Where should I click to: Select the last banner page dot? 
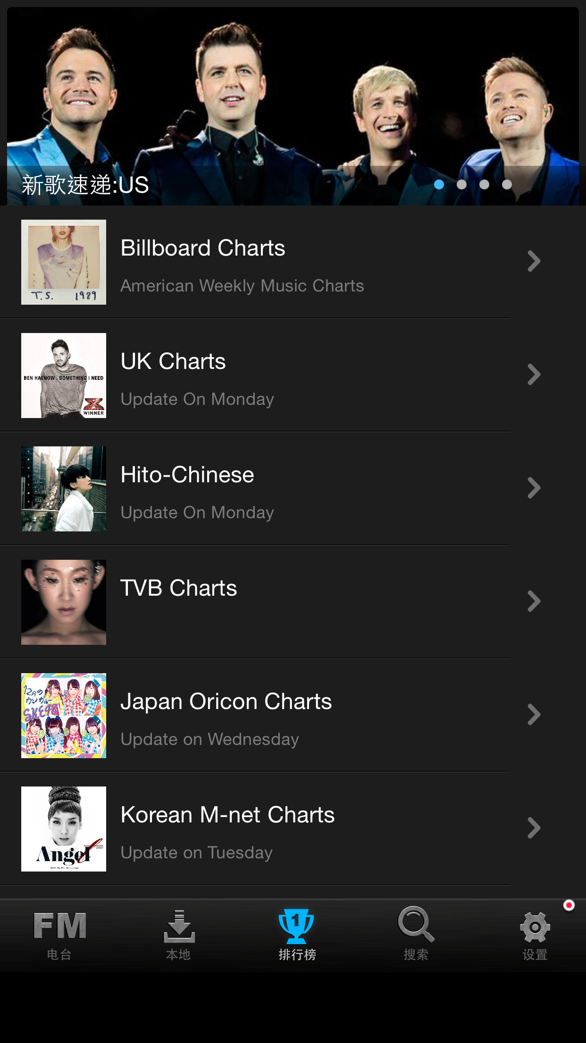pyautogui.click(x=507, y=185)
